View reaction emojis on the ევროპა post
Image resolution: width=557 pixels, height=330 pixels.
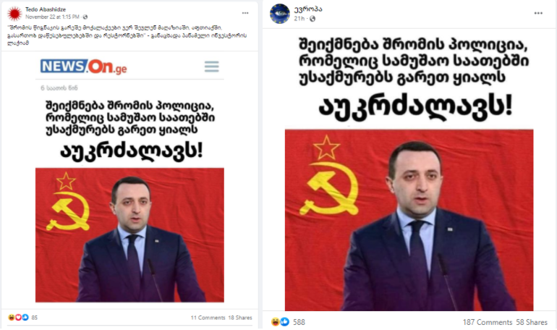click(x=280, y=322)
